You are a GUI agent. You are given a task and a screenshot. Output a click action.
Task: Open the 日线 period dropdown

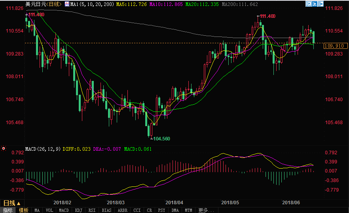pos(11,203)
